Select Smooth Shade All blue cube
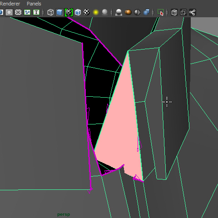This screenshot has width=218, height=218. click(x=59, y=12)
